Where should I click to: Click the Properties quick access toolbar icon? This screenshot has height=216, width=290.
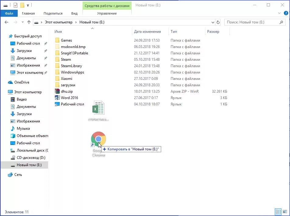tap(16, 5)
